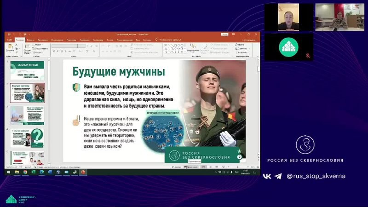The image size is (368, 207).
Task: Click the font color letter A icon
Action: point(94,51)
